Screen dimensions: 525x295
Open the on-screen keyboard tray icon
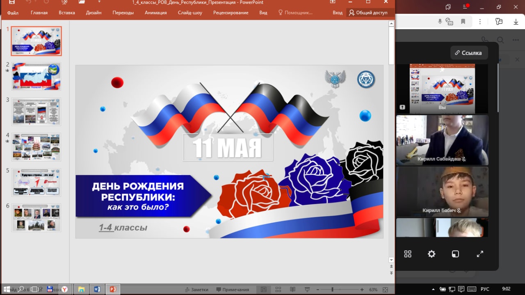(x=472, y=289)
